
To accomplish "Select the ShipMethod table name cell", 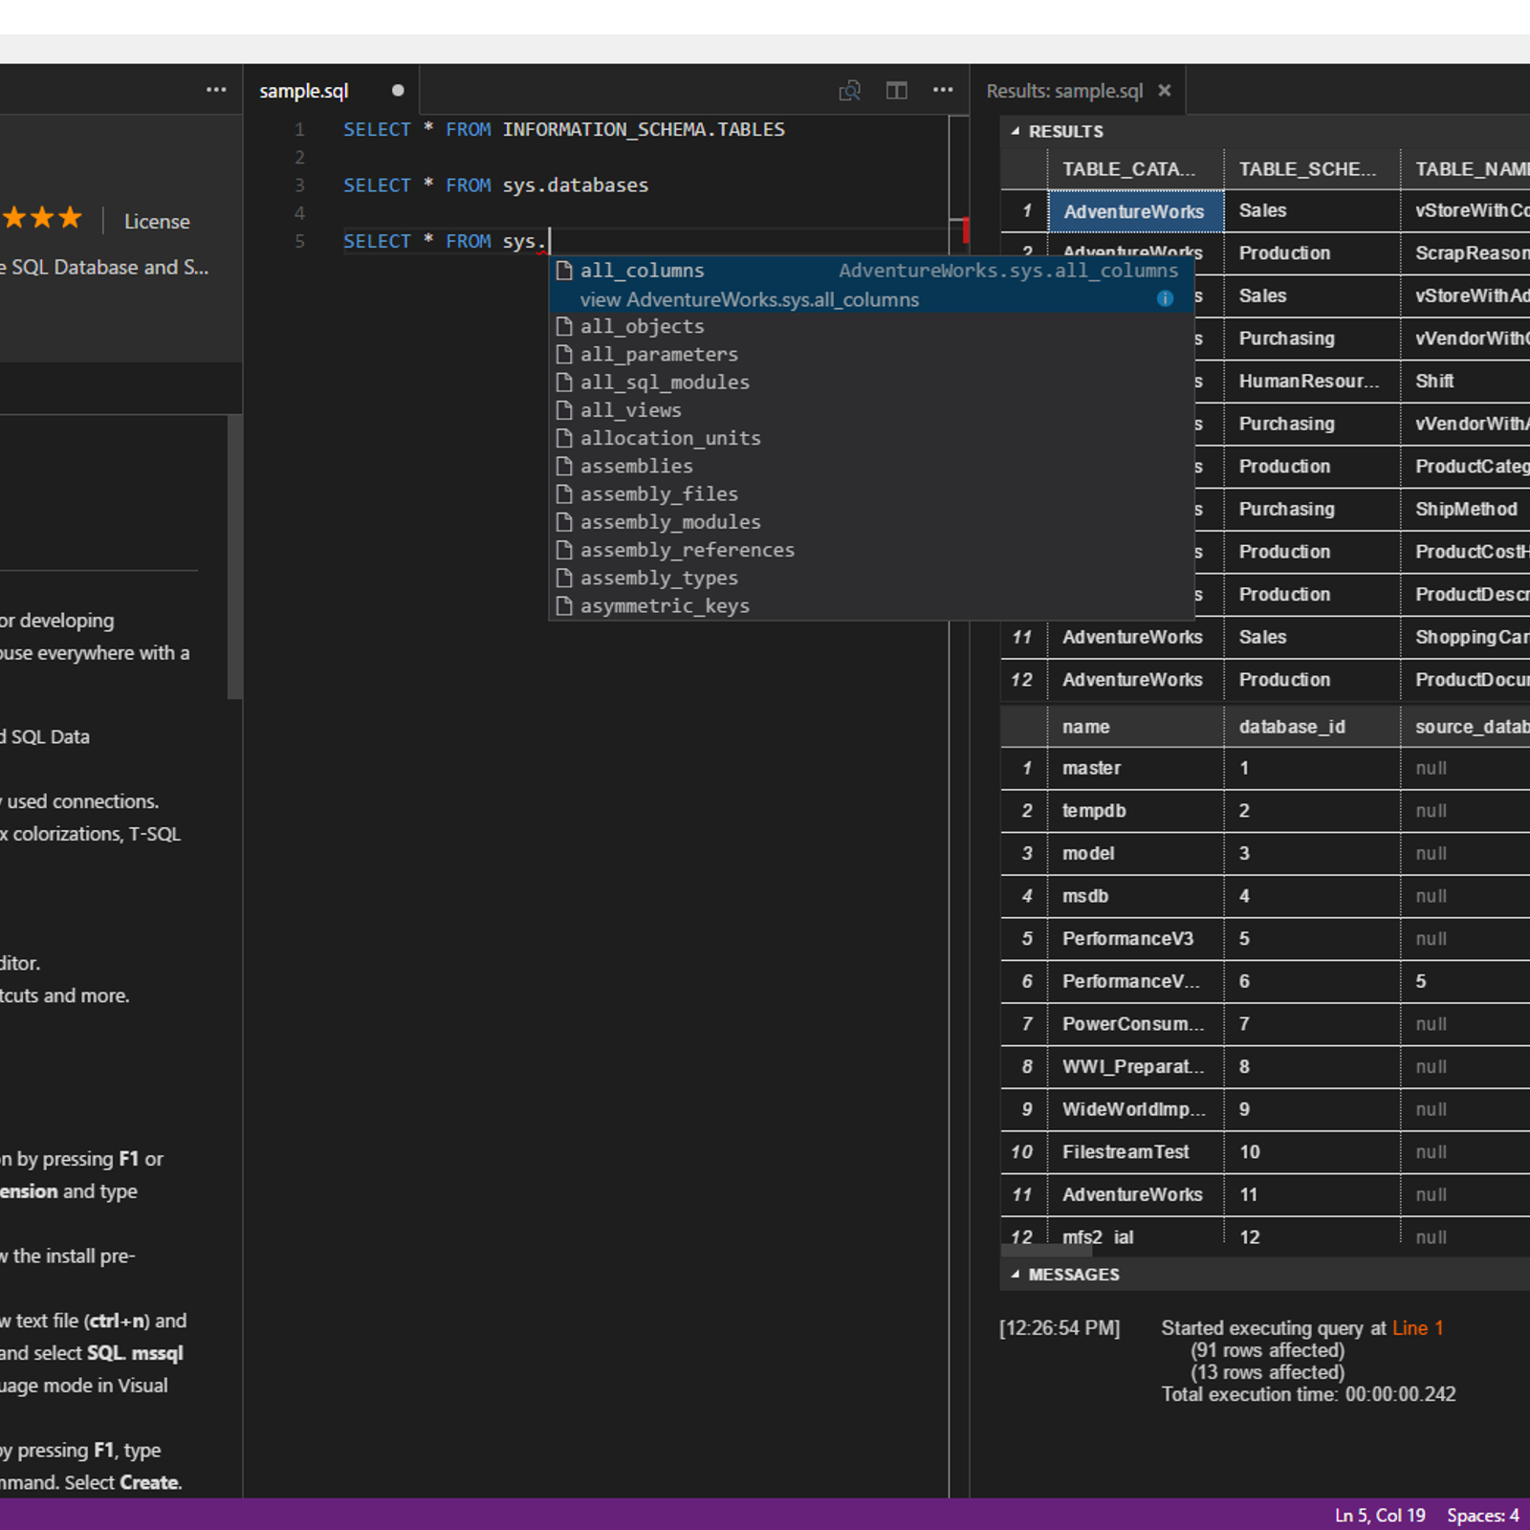I will coord(1465,510).
